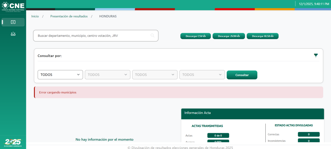
Task: Download results as CSV
Action: coord(196,36)
